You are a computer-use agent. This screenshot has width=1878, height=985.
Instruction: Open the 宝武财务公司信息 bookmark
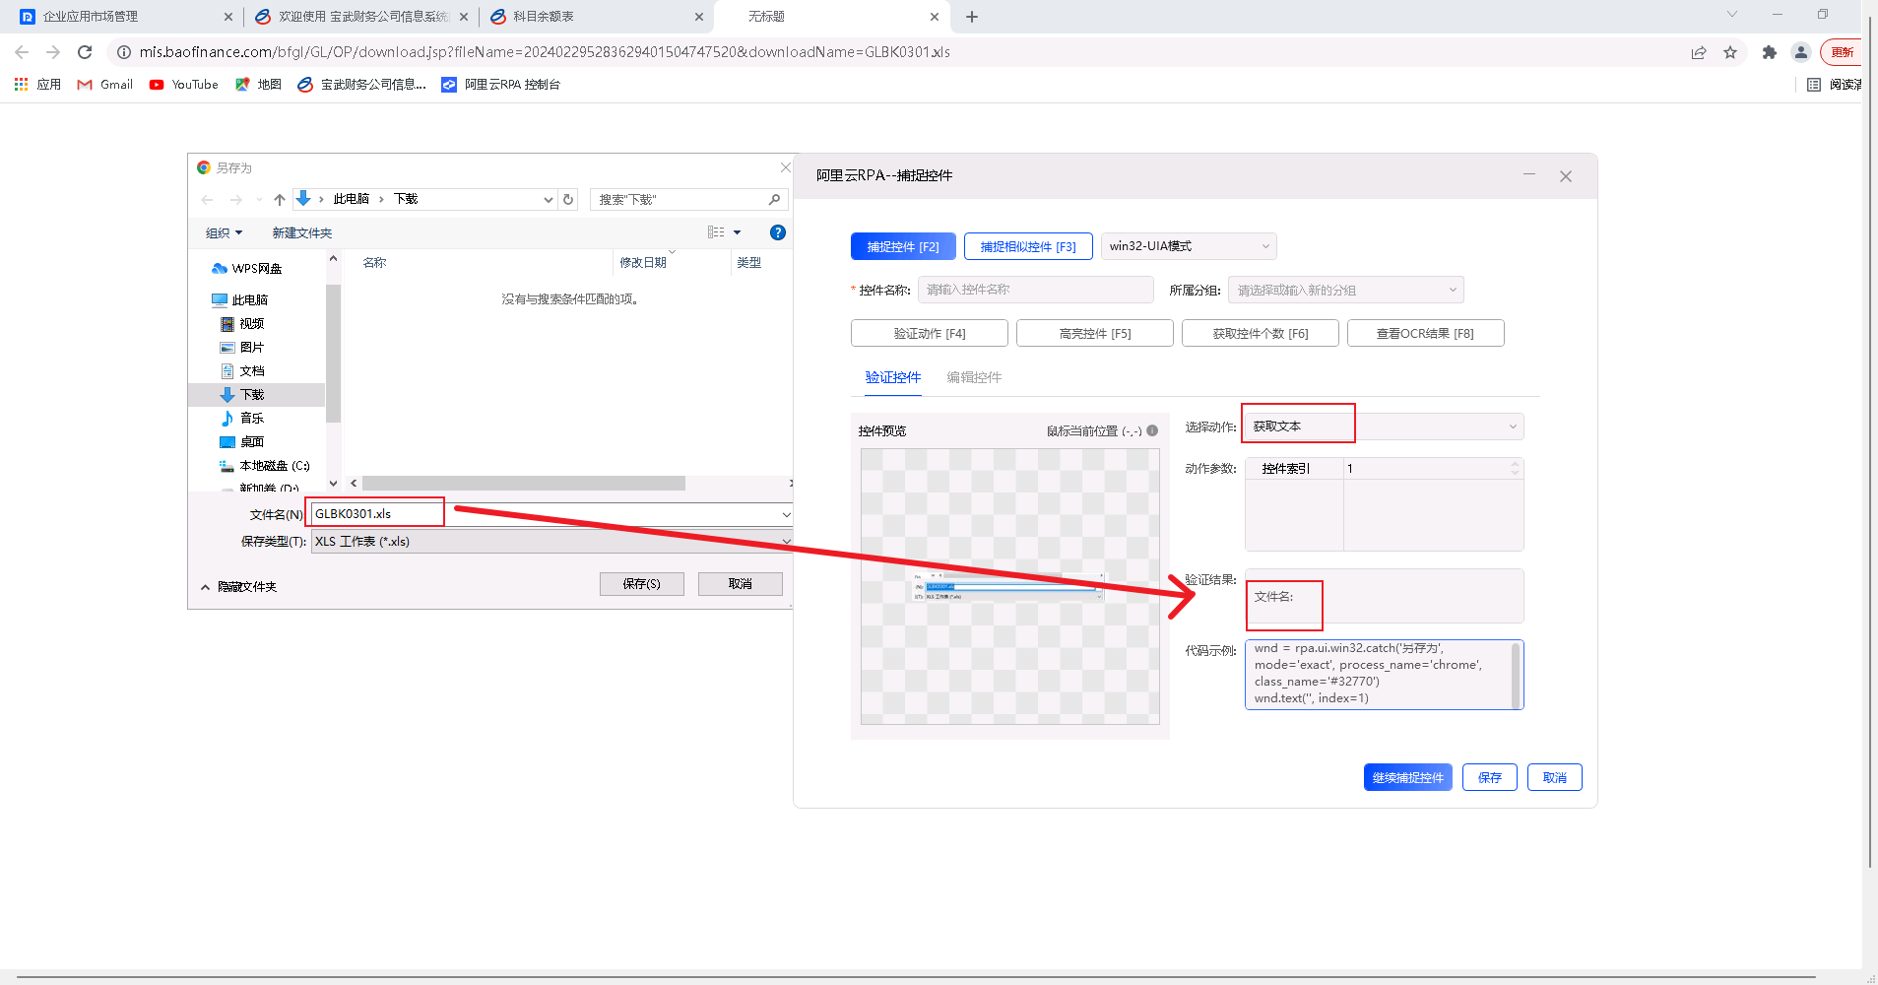click(362, 85)
